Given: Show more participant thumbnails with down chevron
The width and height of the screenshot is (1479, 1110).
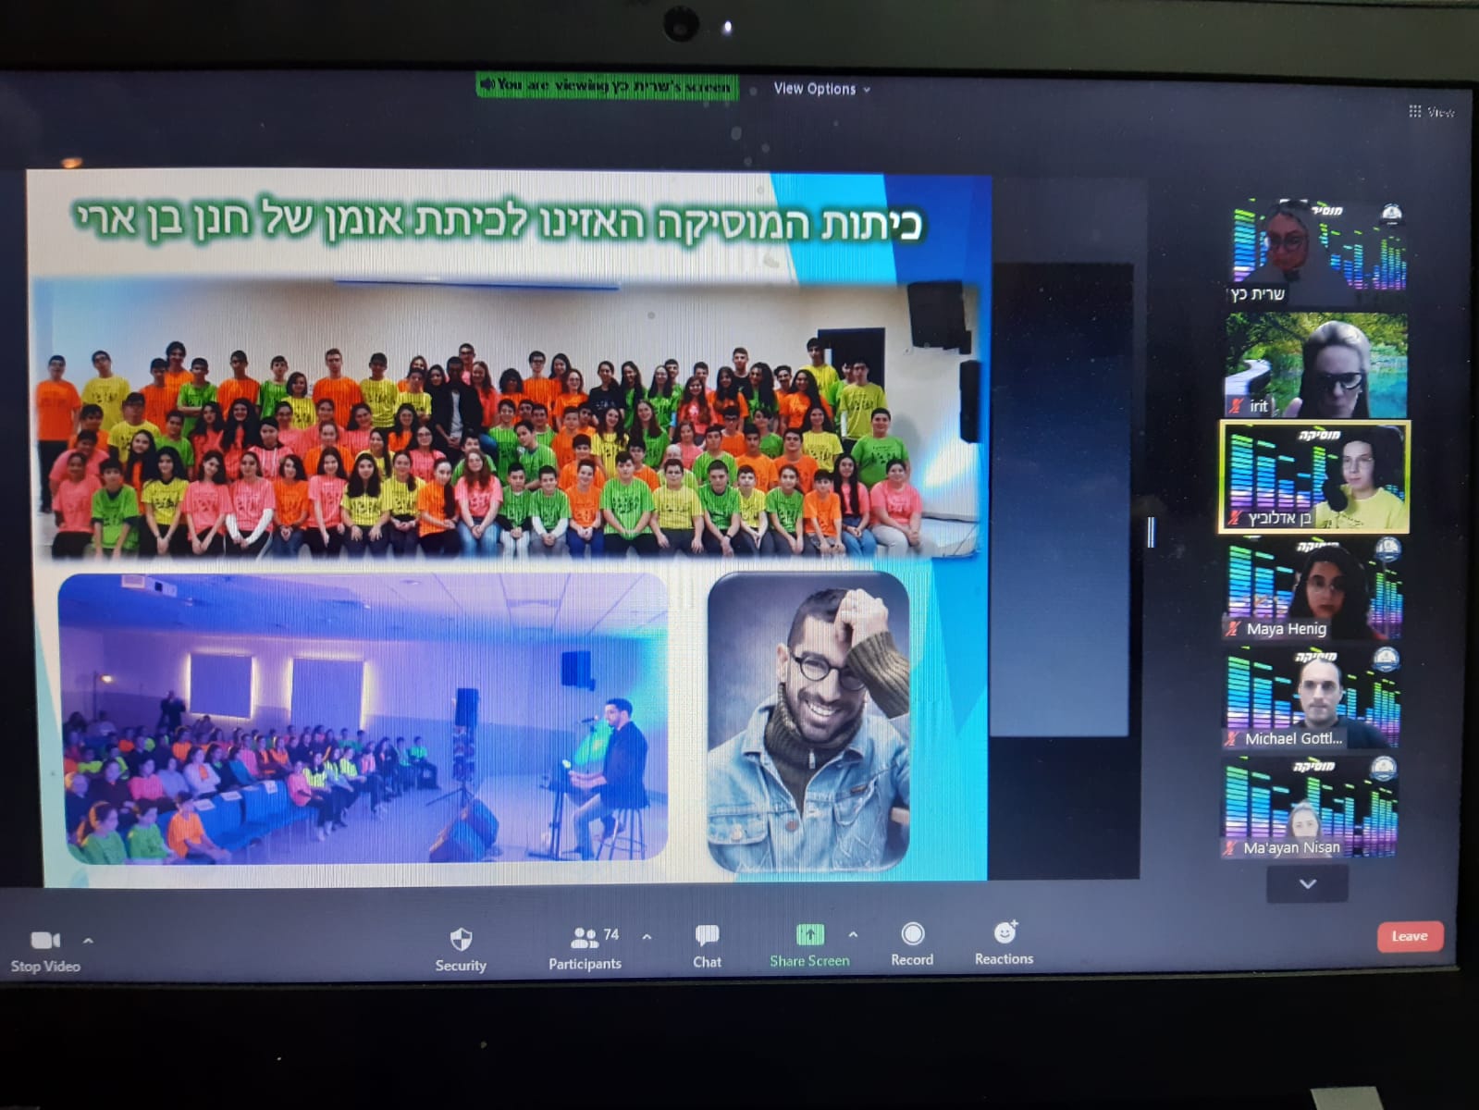Looking at the screenshot, I should pos(1308,884).
